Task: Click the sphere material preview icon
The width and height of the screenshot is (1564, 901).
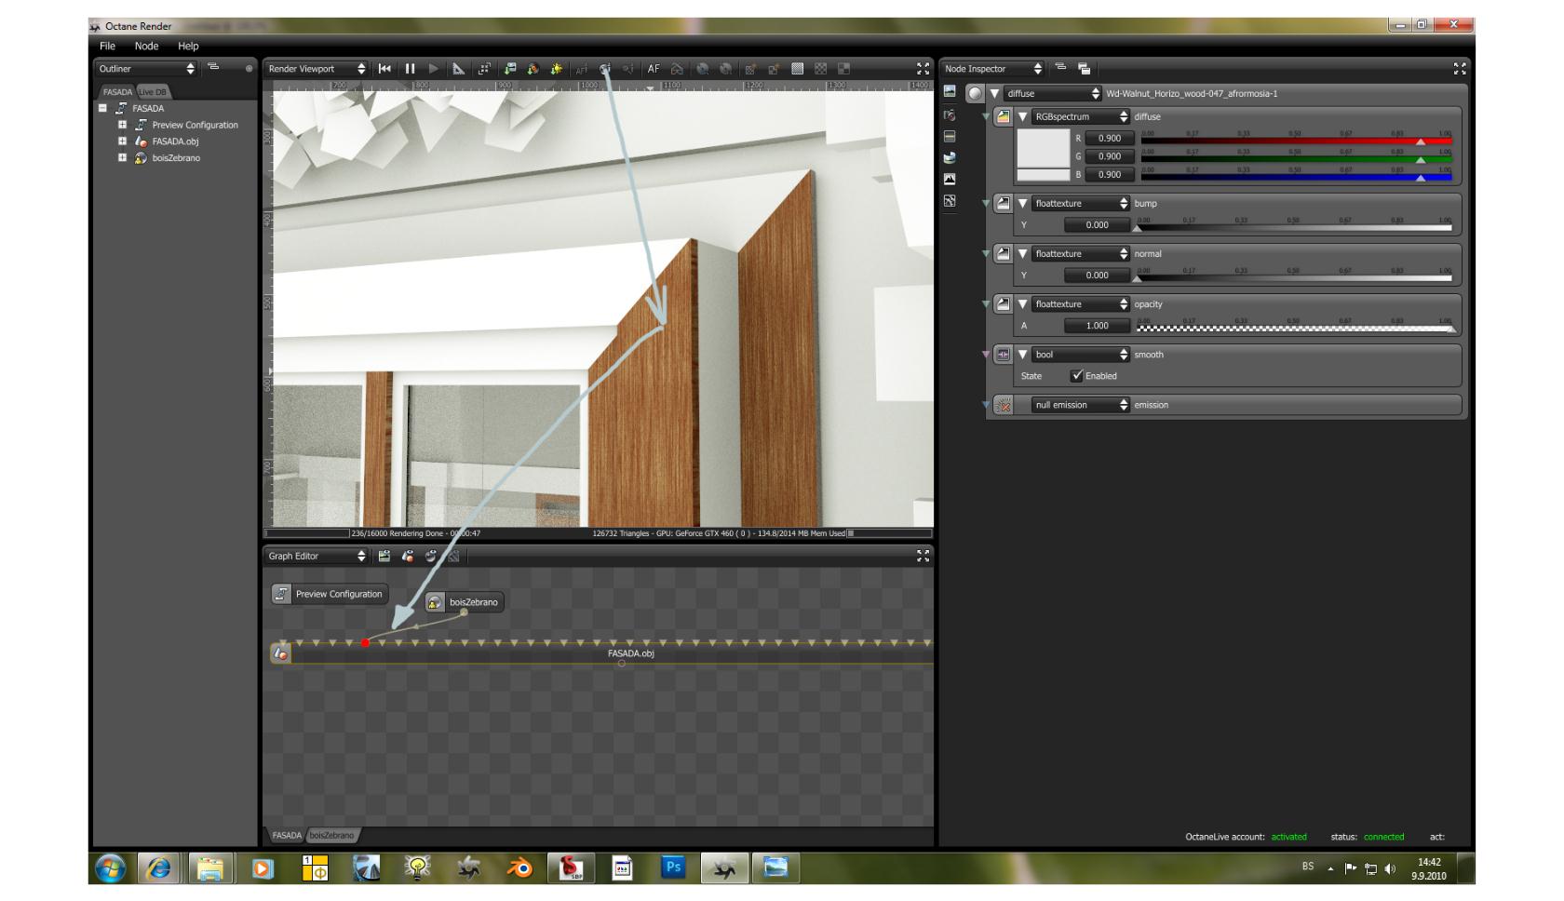Action: [975, 93]
